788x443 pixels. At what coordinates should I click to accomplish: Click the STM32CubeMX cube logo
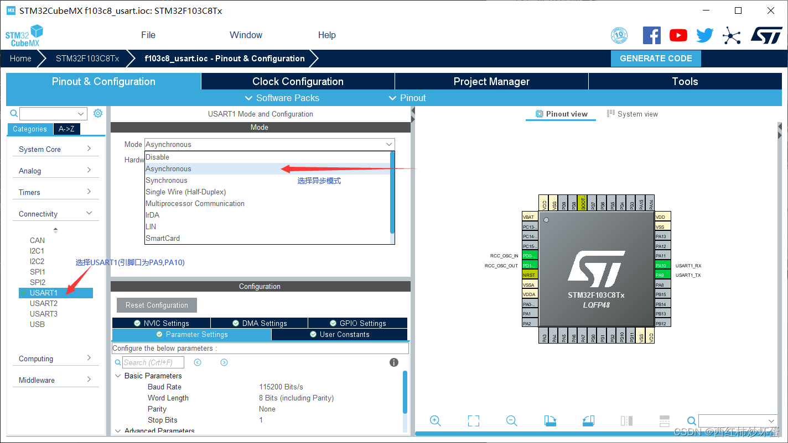point(24,36)
